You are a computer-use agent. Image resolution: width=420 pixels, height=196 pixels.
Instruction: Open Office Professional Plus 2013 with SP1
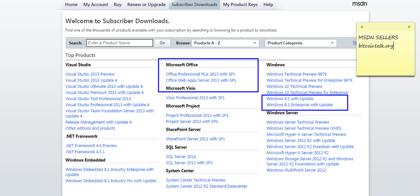[x=201, y=74]
